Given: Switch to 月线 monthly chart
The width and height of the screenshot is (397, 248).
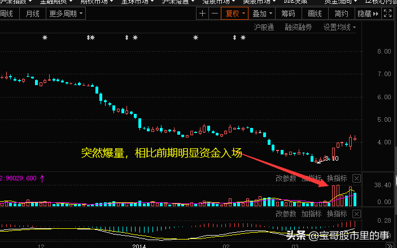Looking at the screenshot, I should click(33, 14).
